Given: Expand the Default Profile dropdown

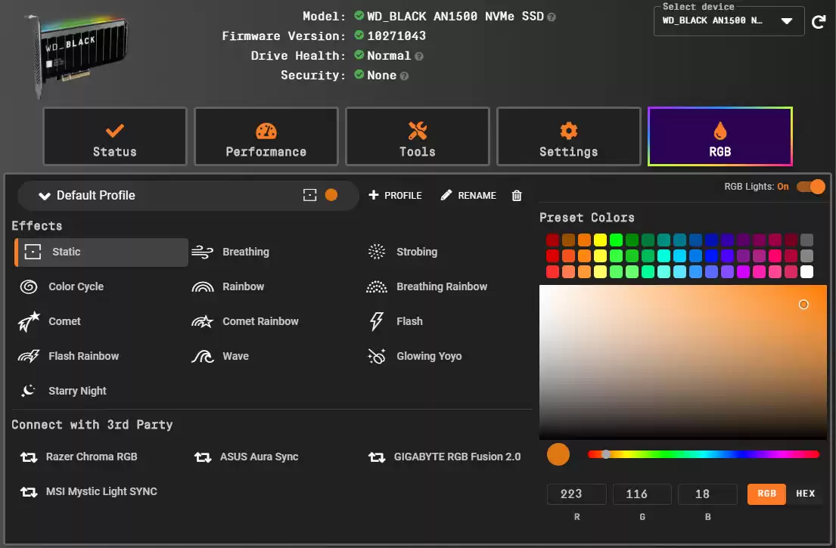Looking at the screenshot, I should (45, 195).
